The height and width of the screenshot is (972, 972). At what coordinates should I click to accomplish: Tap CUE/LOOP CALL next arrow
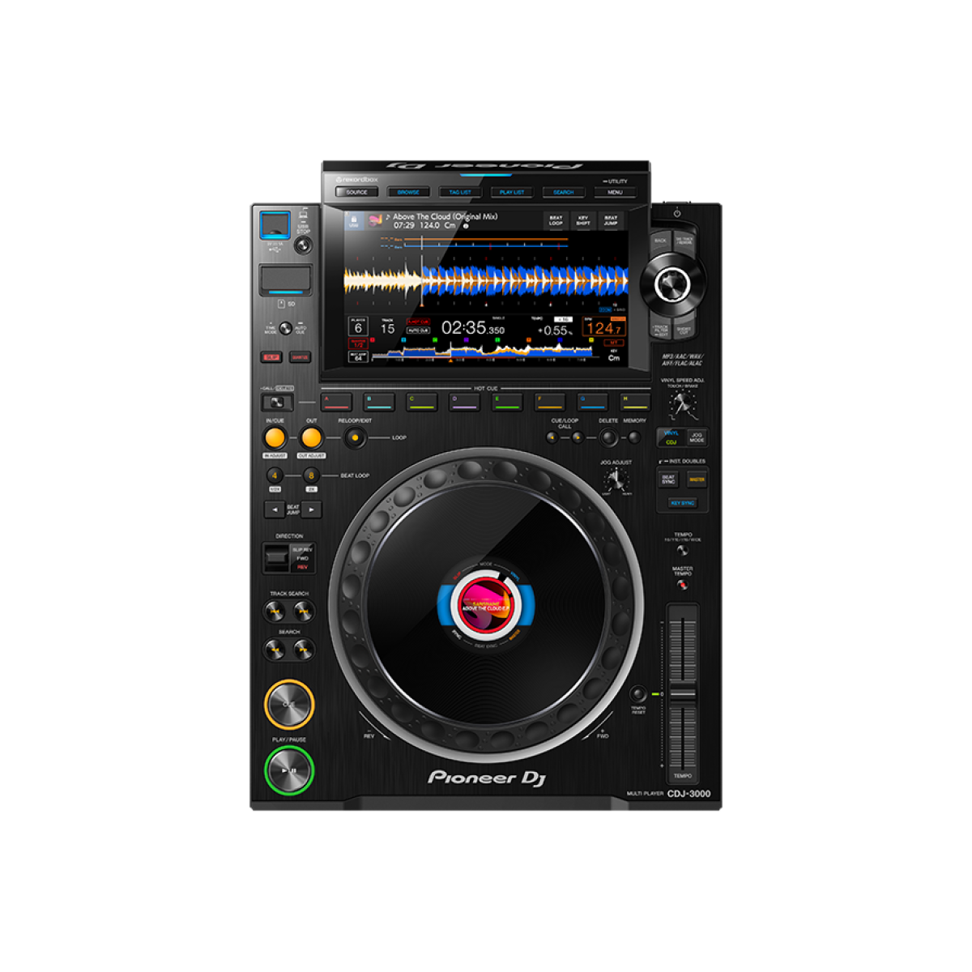coord(577,438)
